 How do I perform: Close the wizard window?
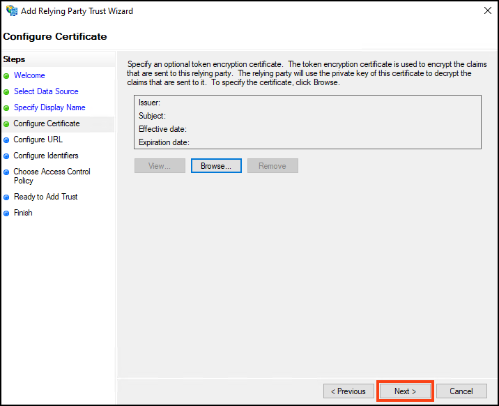(488, 10)
